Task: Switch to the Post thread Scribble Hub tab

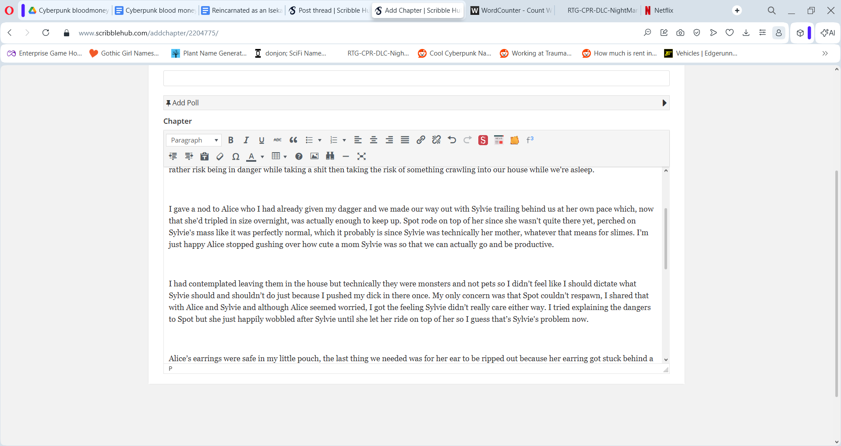Action: [x=329, y=10]
